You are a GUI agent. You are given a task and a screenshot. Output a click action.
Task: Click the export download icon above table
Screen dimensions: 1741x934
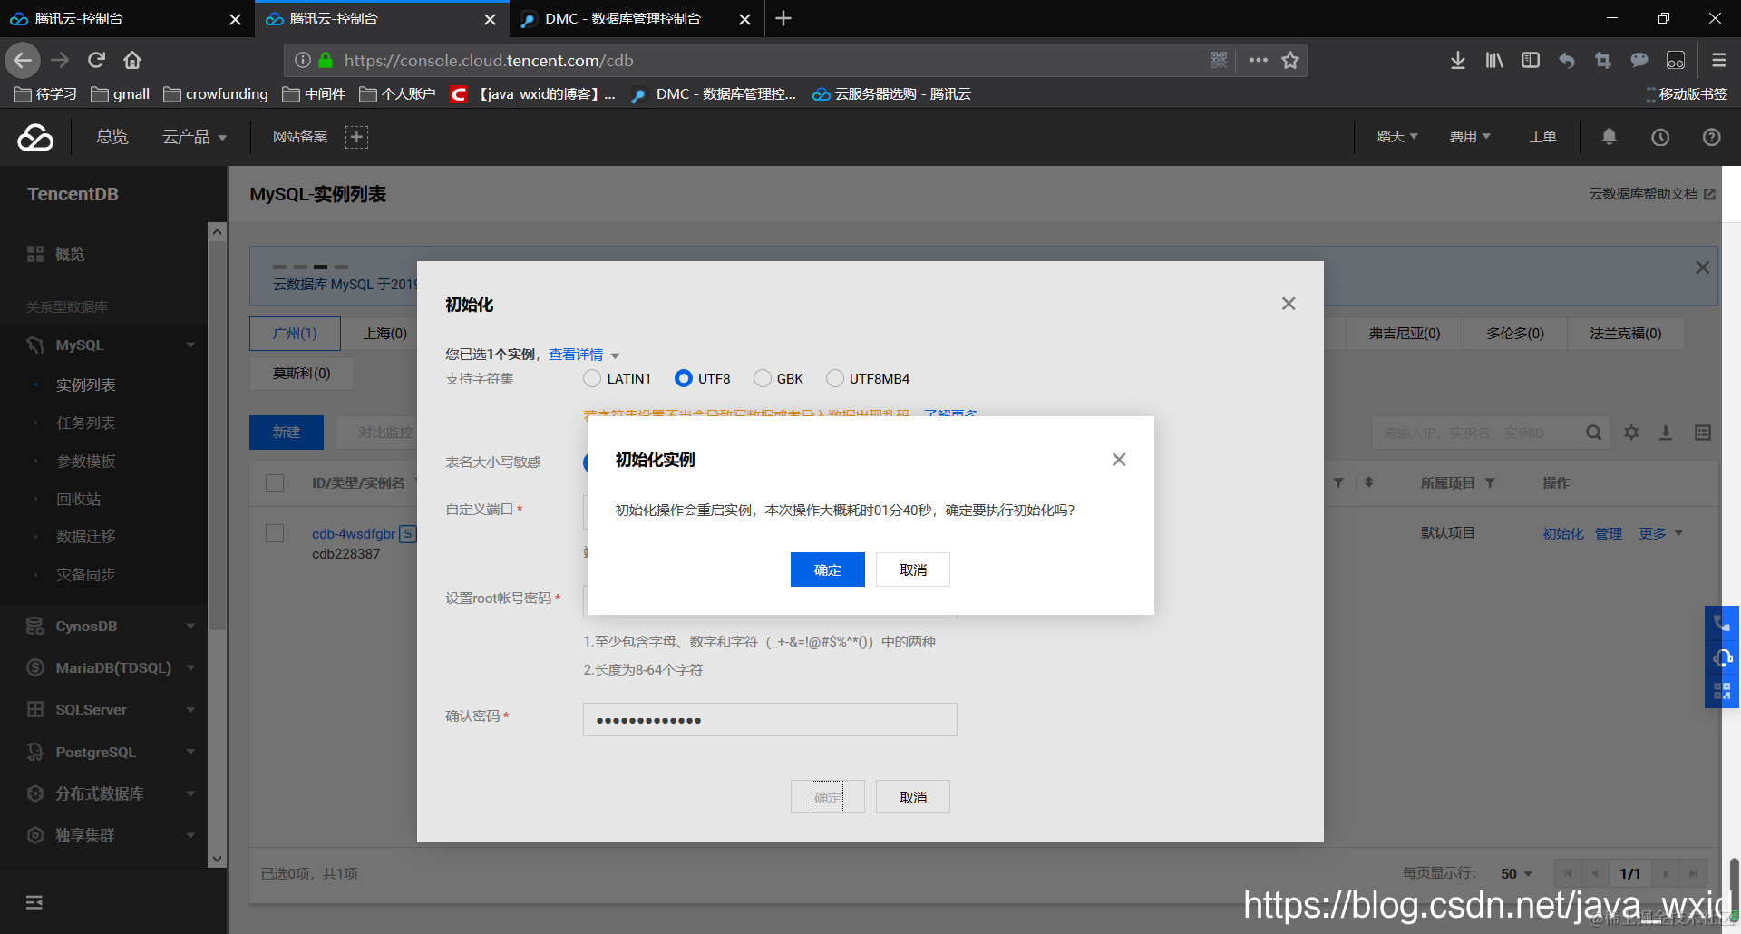coord(1666,433)
